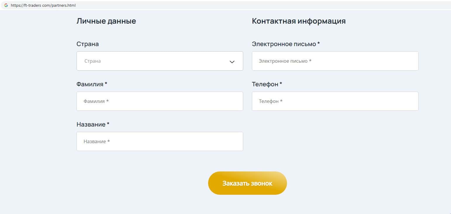Click the Google icon in the address bar
451x214 pixels.
coord(6,5)
